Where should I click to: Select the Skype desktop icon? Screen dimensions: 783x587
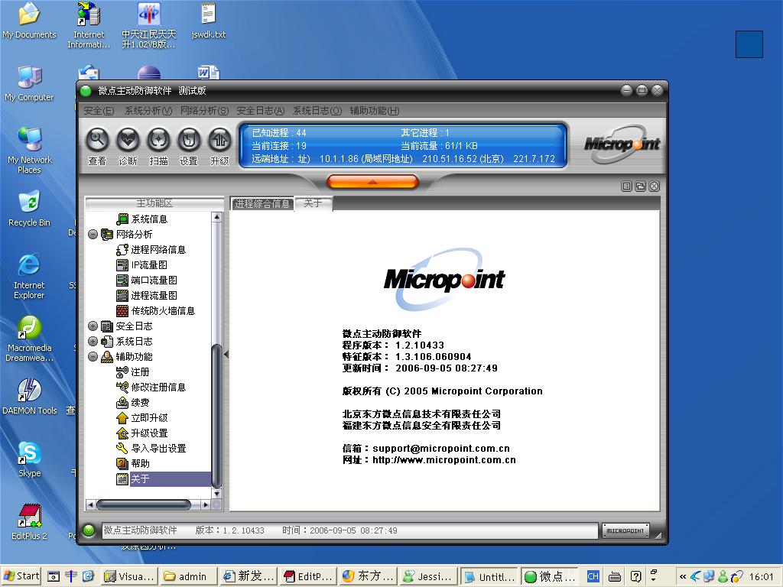[x=30, y=459]
